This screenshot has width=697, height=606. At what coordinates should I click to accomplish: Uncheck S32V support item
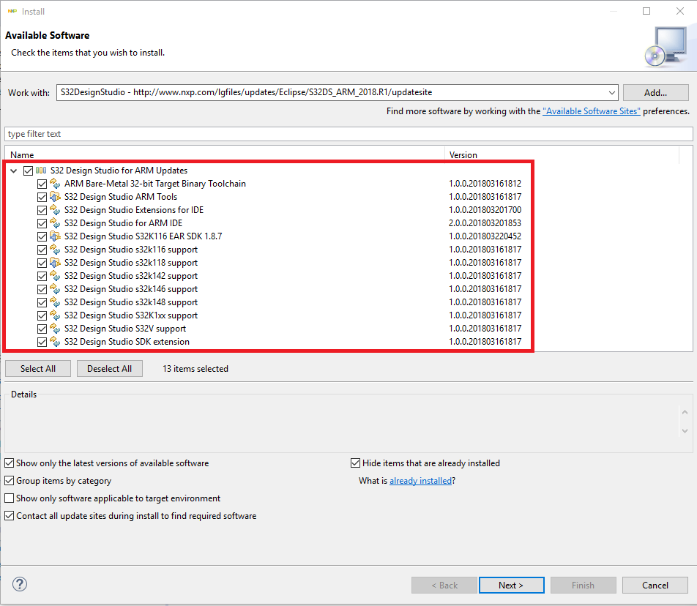(42, 329)
